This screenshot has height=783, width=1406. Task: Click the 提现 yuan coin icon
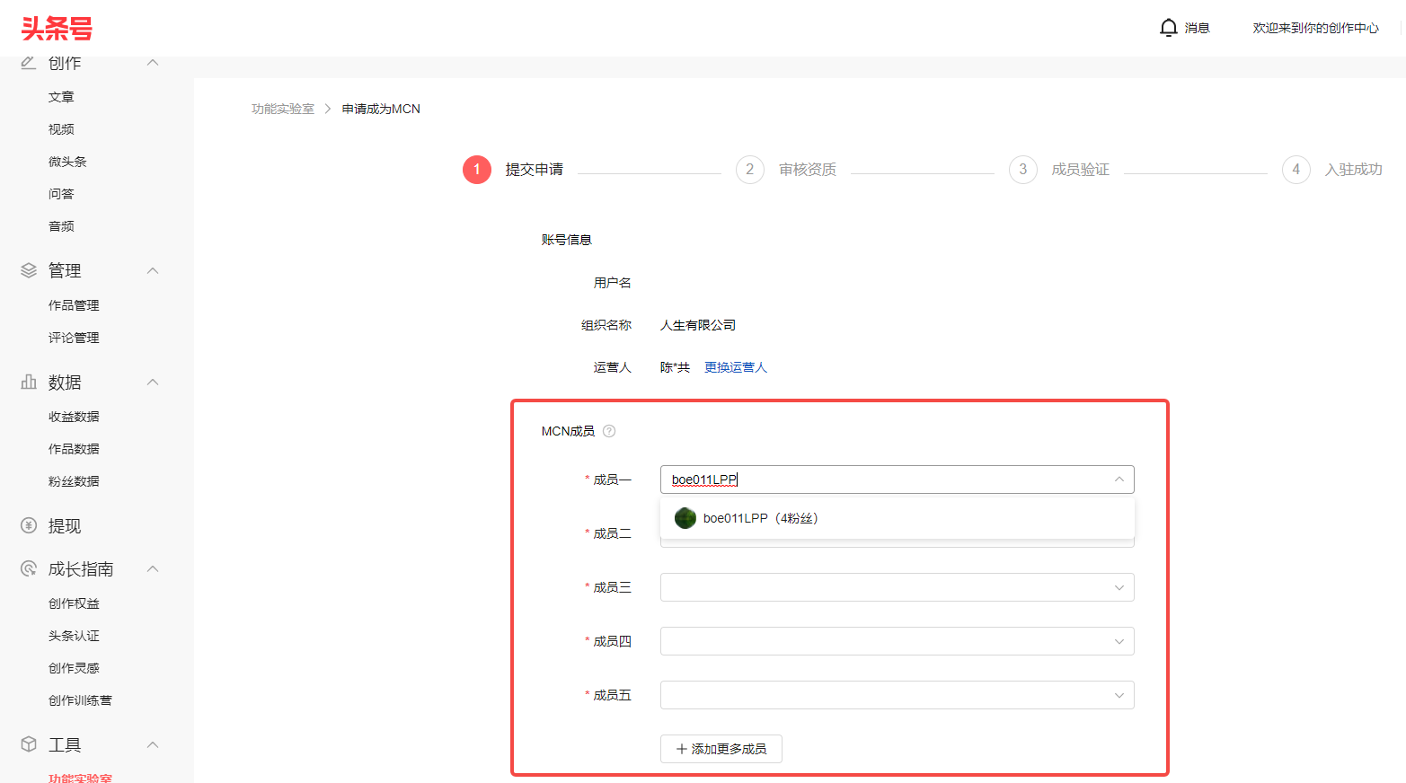click(29, 526)
